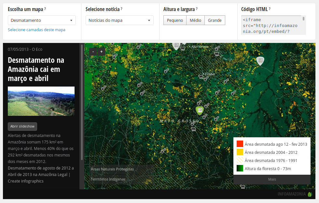
Task: Click the chainsaw marker right of Alta Floresta label
Action: [x=217, y=48]
